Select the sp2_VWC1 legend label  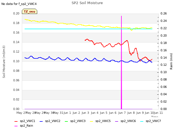pos(27,121)
